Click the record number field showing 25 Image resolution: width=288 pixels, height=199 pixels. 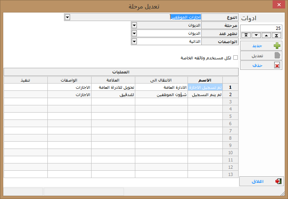point(261,28)
